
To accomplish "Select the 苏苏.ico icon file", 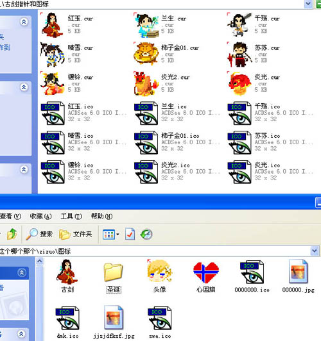I will (270, 142).
